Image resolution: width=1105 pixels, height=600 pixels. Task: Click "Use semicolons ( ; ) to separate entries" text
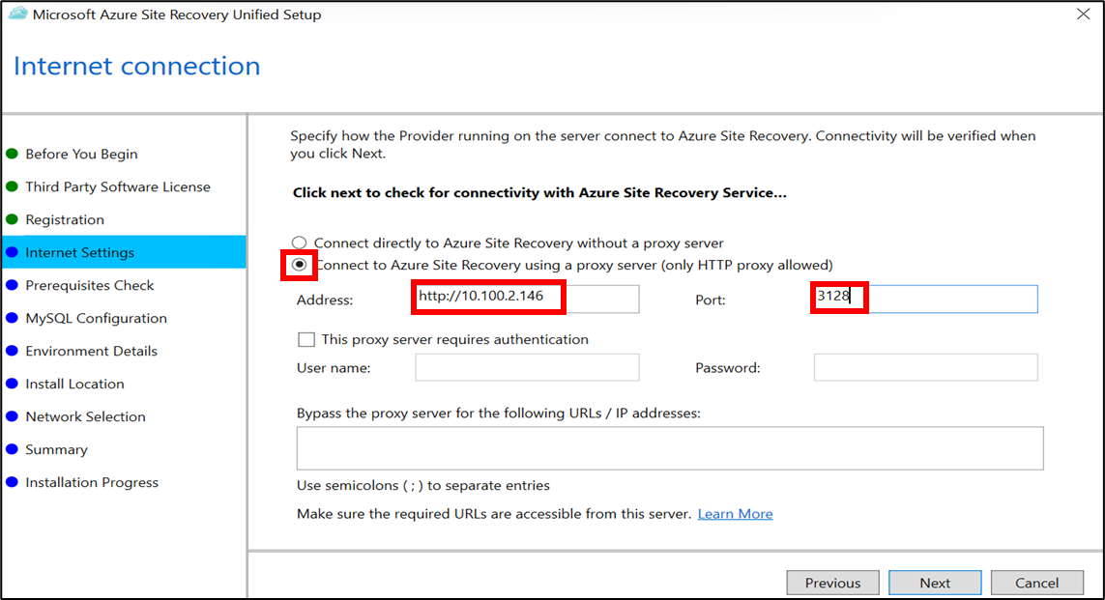[x=422, y=486]
